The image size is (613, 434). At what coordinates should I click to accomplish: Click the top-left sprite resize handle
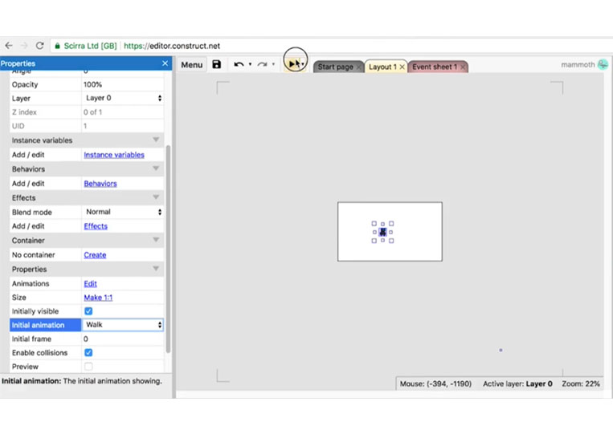tap(374, 224)
